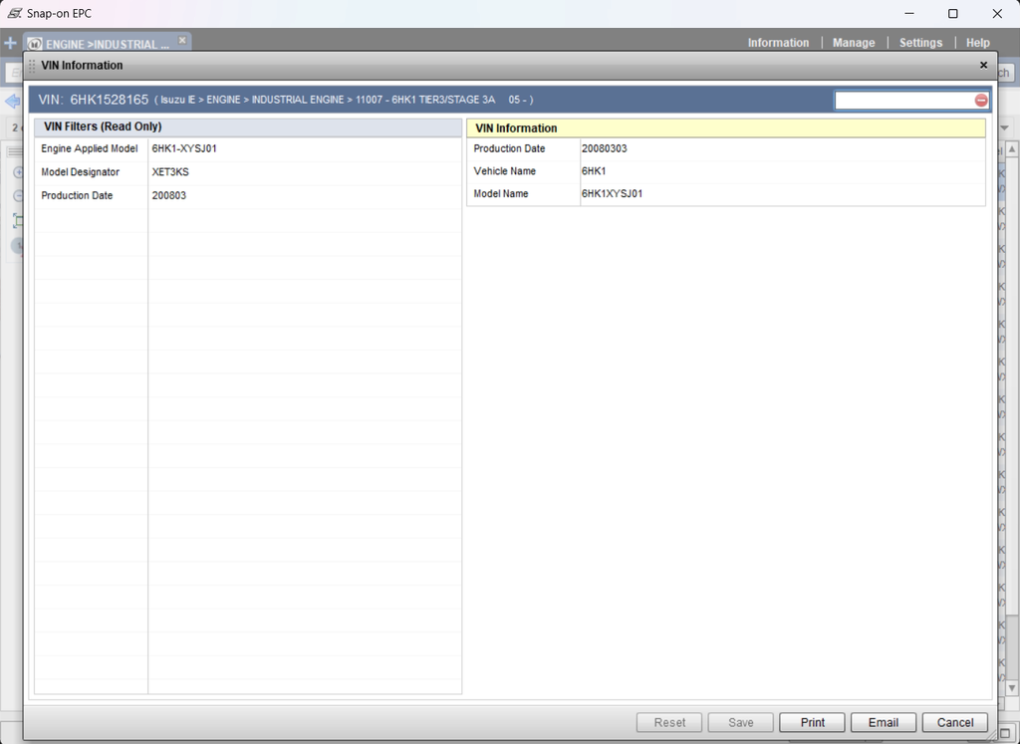Click the dialog drag handle beside VIN Information title
1020x744 pixels.
pos(32,66)
